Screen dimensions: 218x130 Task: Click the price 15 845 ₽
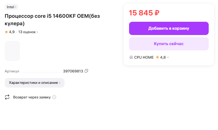[144, 13]
